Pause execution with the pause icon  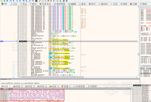point(14,1)
